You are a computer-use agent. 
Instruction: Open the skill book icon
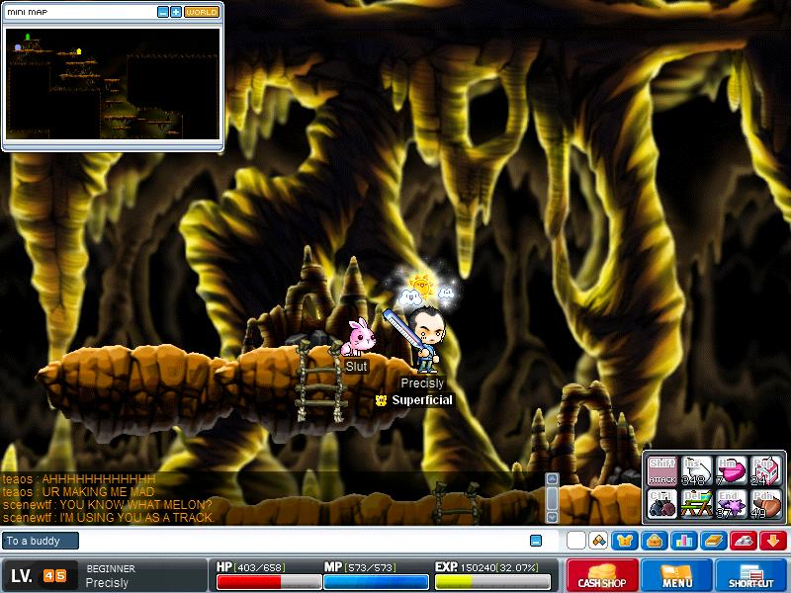[713, 541]
